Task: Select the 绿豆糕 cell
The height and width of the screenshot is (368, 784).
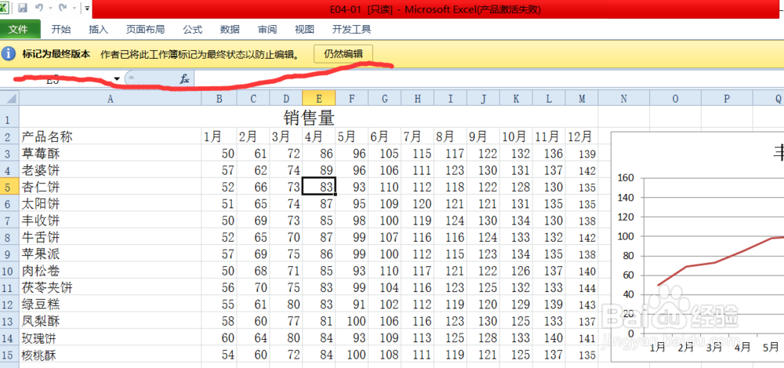Action: coord(111,305)
